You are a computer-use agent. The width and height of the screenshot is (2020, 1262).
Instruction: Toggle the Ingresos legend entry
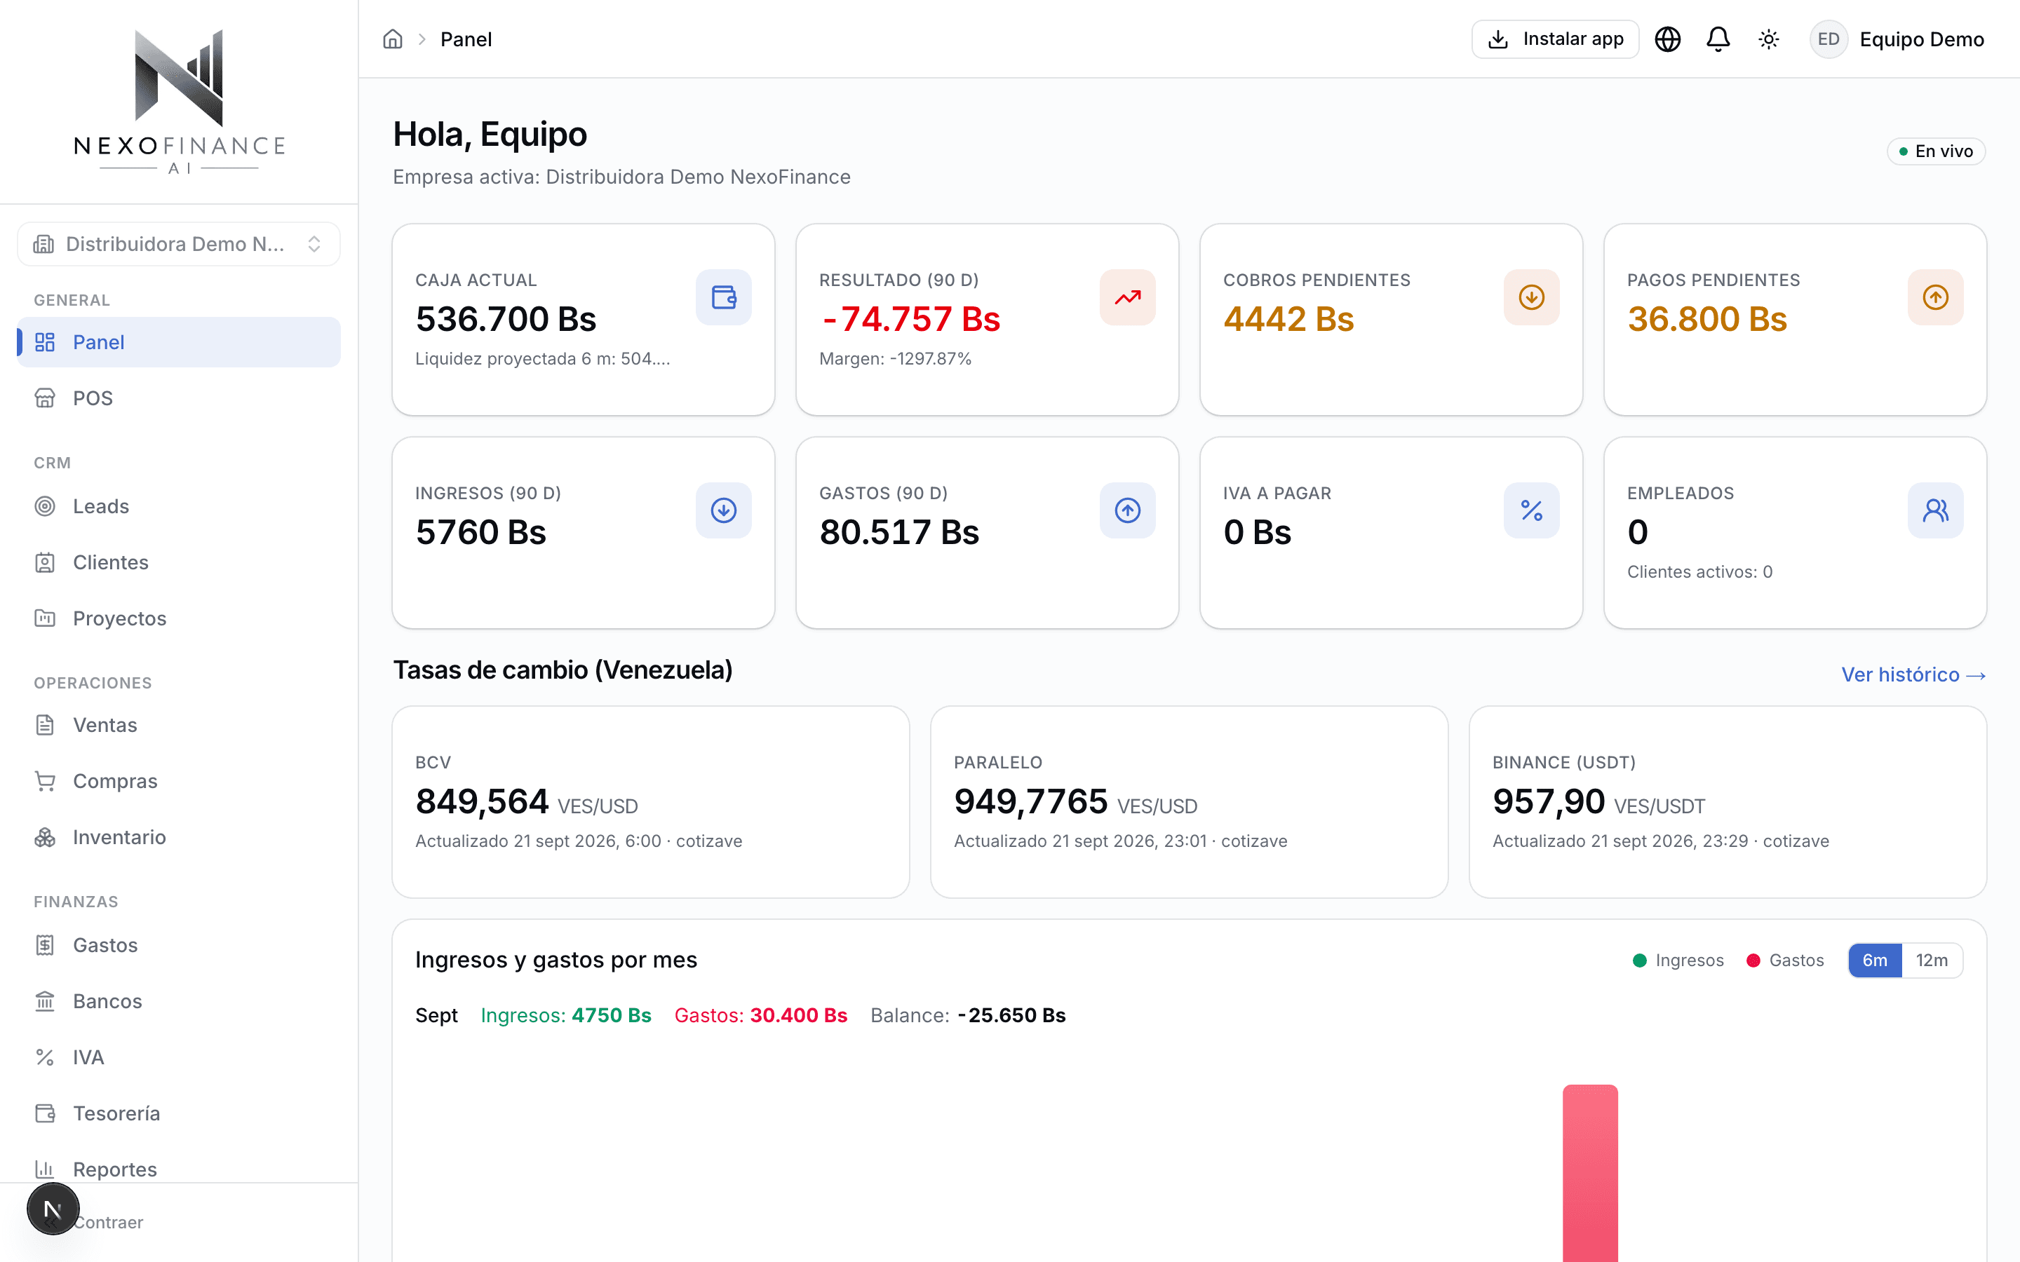point(1678,960)
